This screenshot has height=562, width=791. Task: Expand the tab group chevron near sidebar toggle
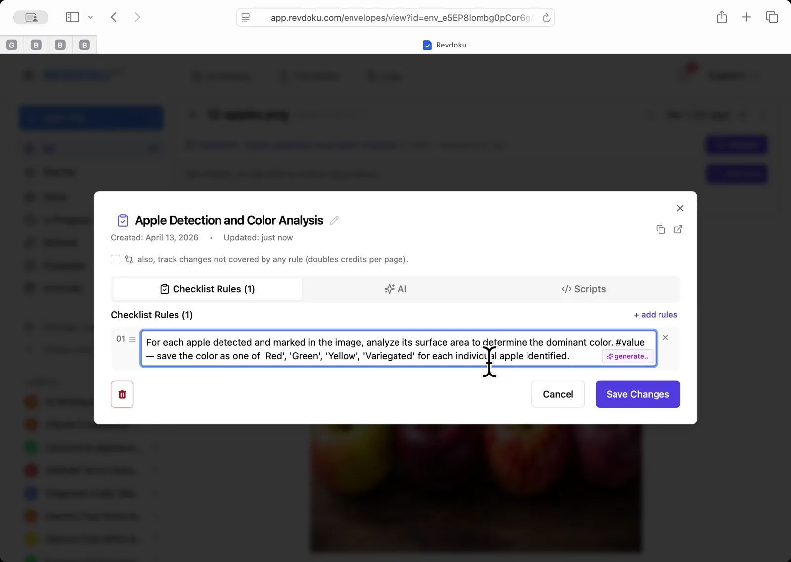click(x=91, y=17)
